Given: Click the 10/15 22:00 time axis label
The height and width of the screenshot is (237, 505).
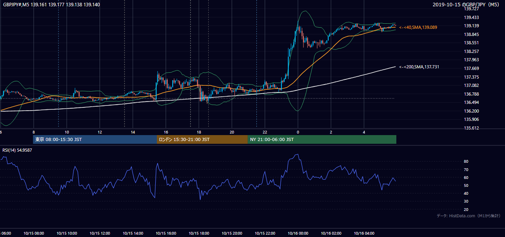Looking at the screenshot, I should [265, 233].
